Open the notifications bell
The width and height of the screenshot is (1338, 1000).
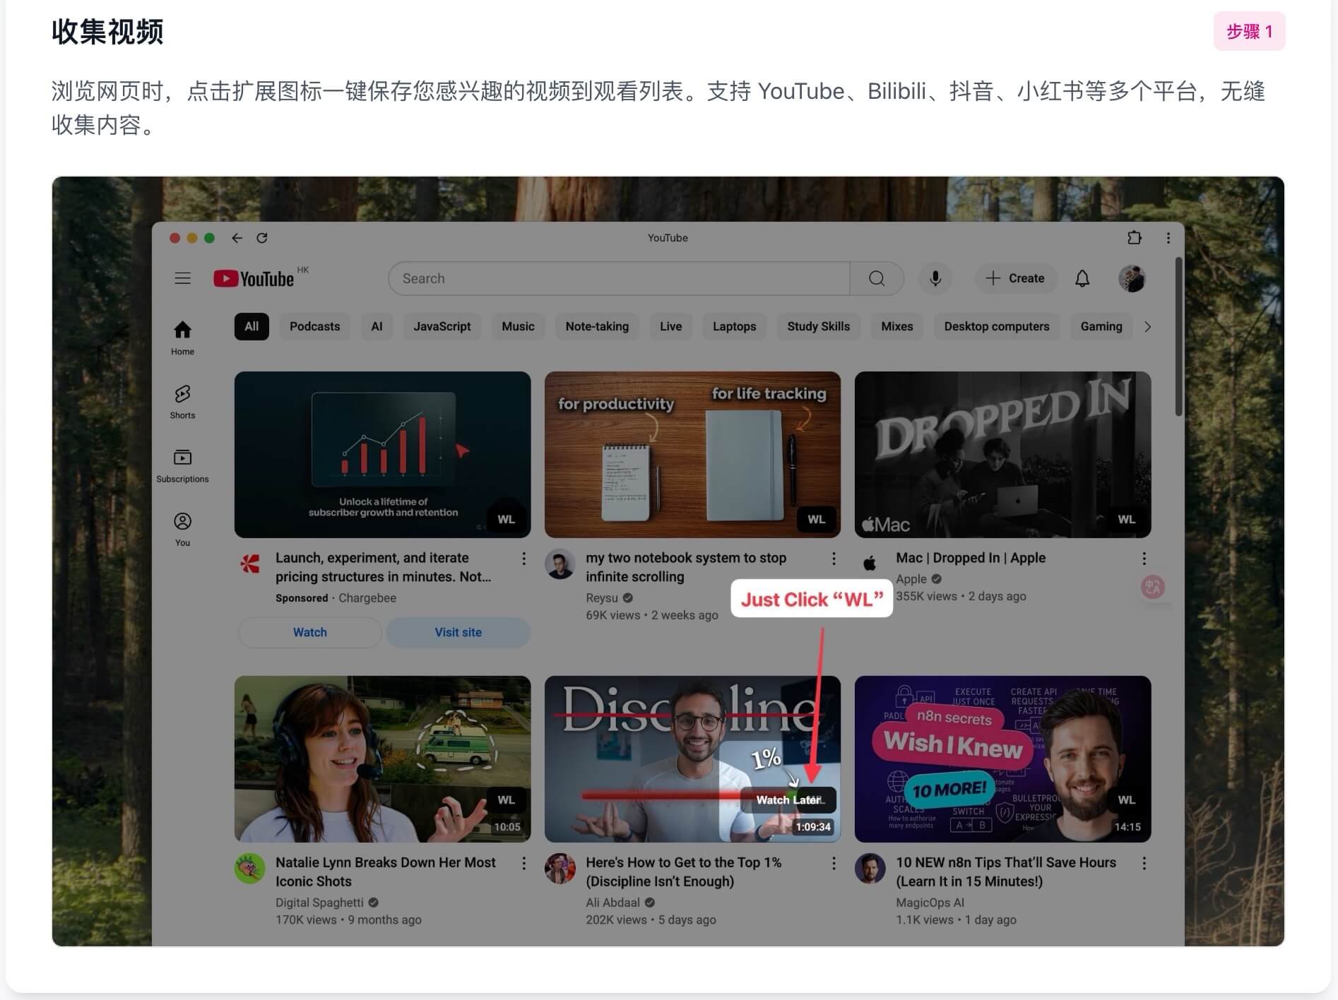coord(1082,278)
